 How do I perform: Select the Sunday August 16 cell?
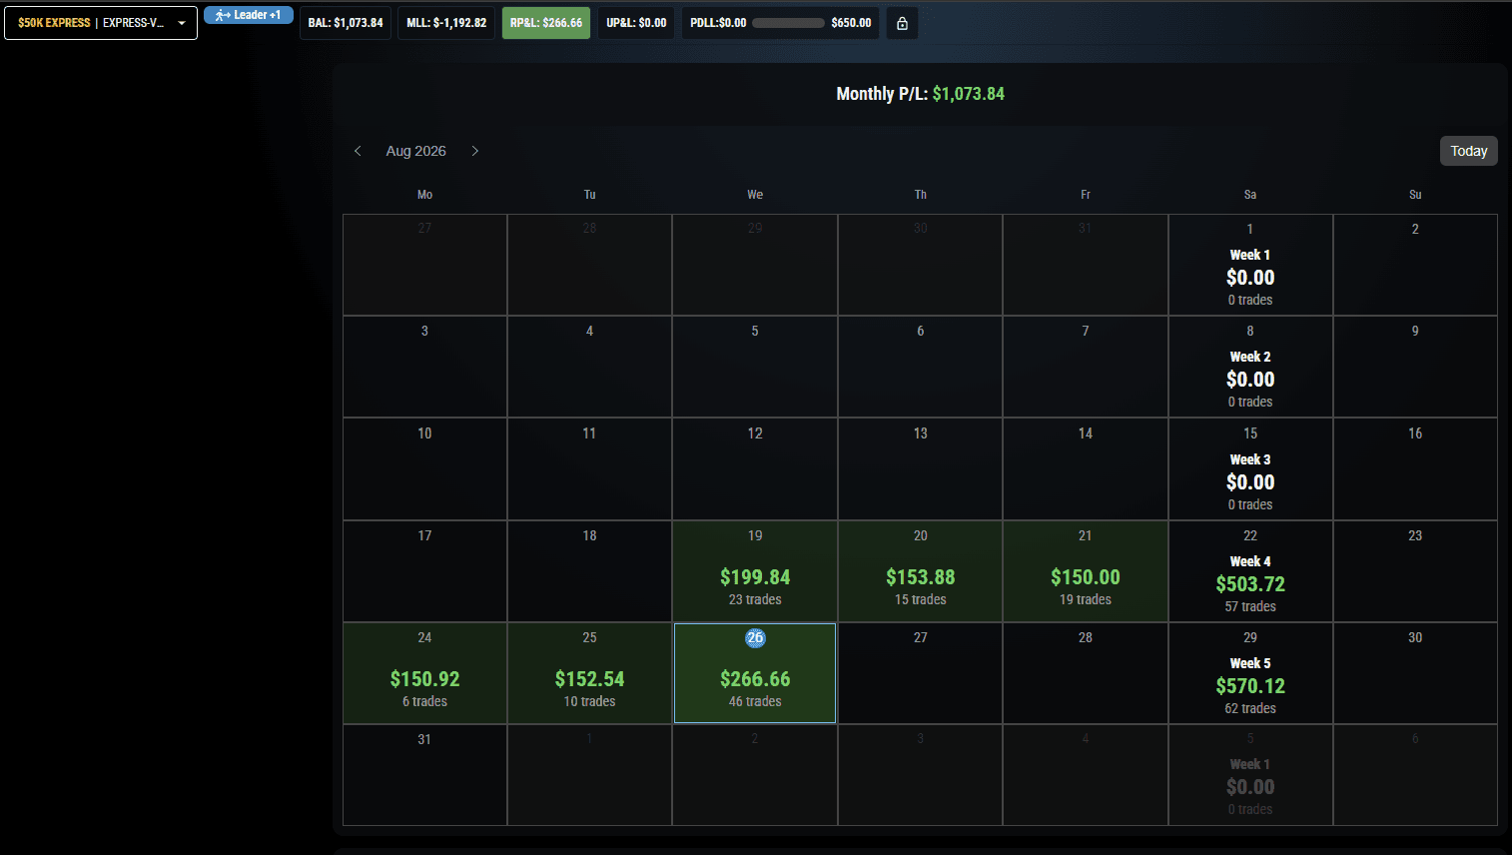point(1415,468)
